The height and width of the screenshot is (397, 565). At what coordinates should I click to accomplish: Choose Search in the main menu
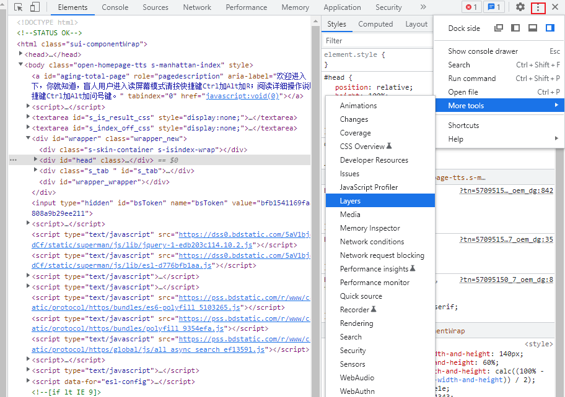click(499, 65)
